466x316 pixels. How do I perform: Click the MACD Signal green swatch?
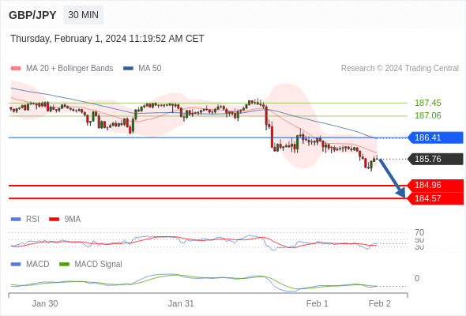coord(64,265)
